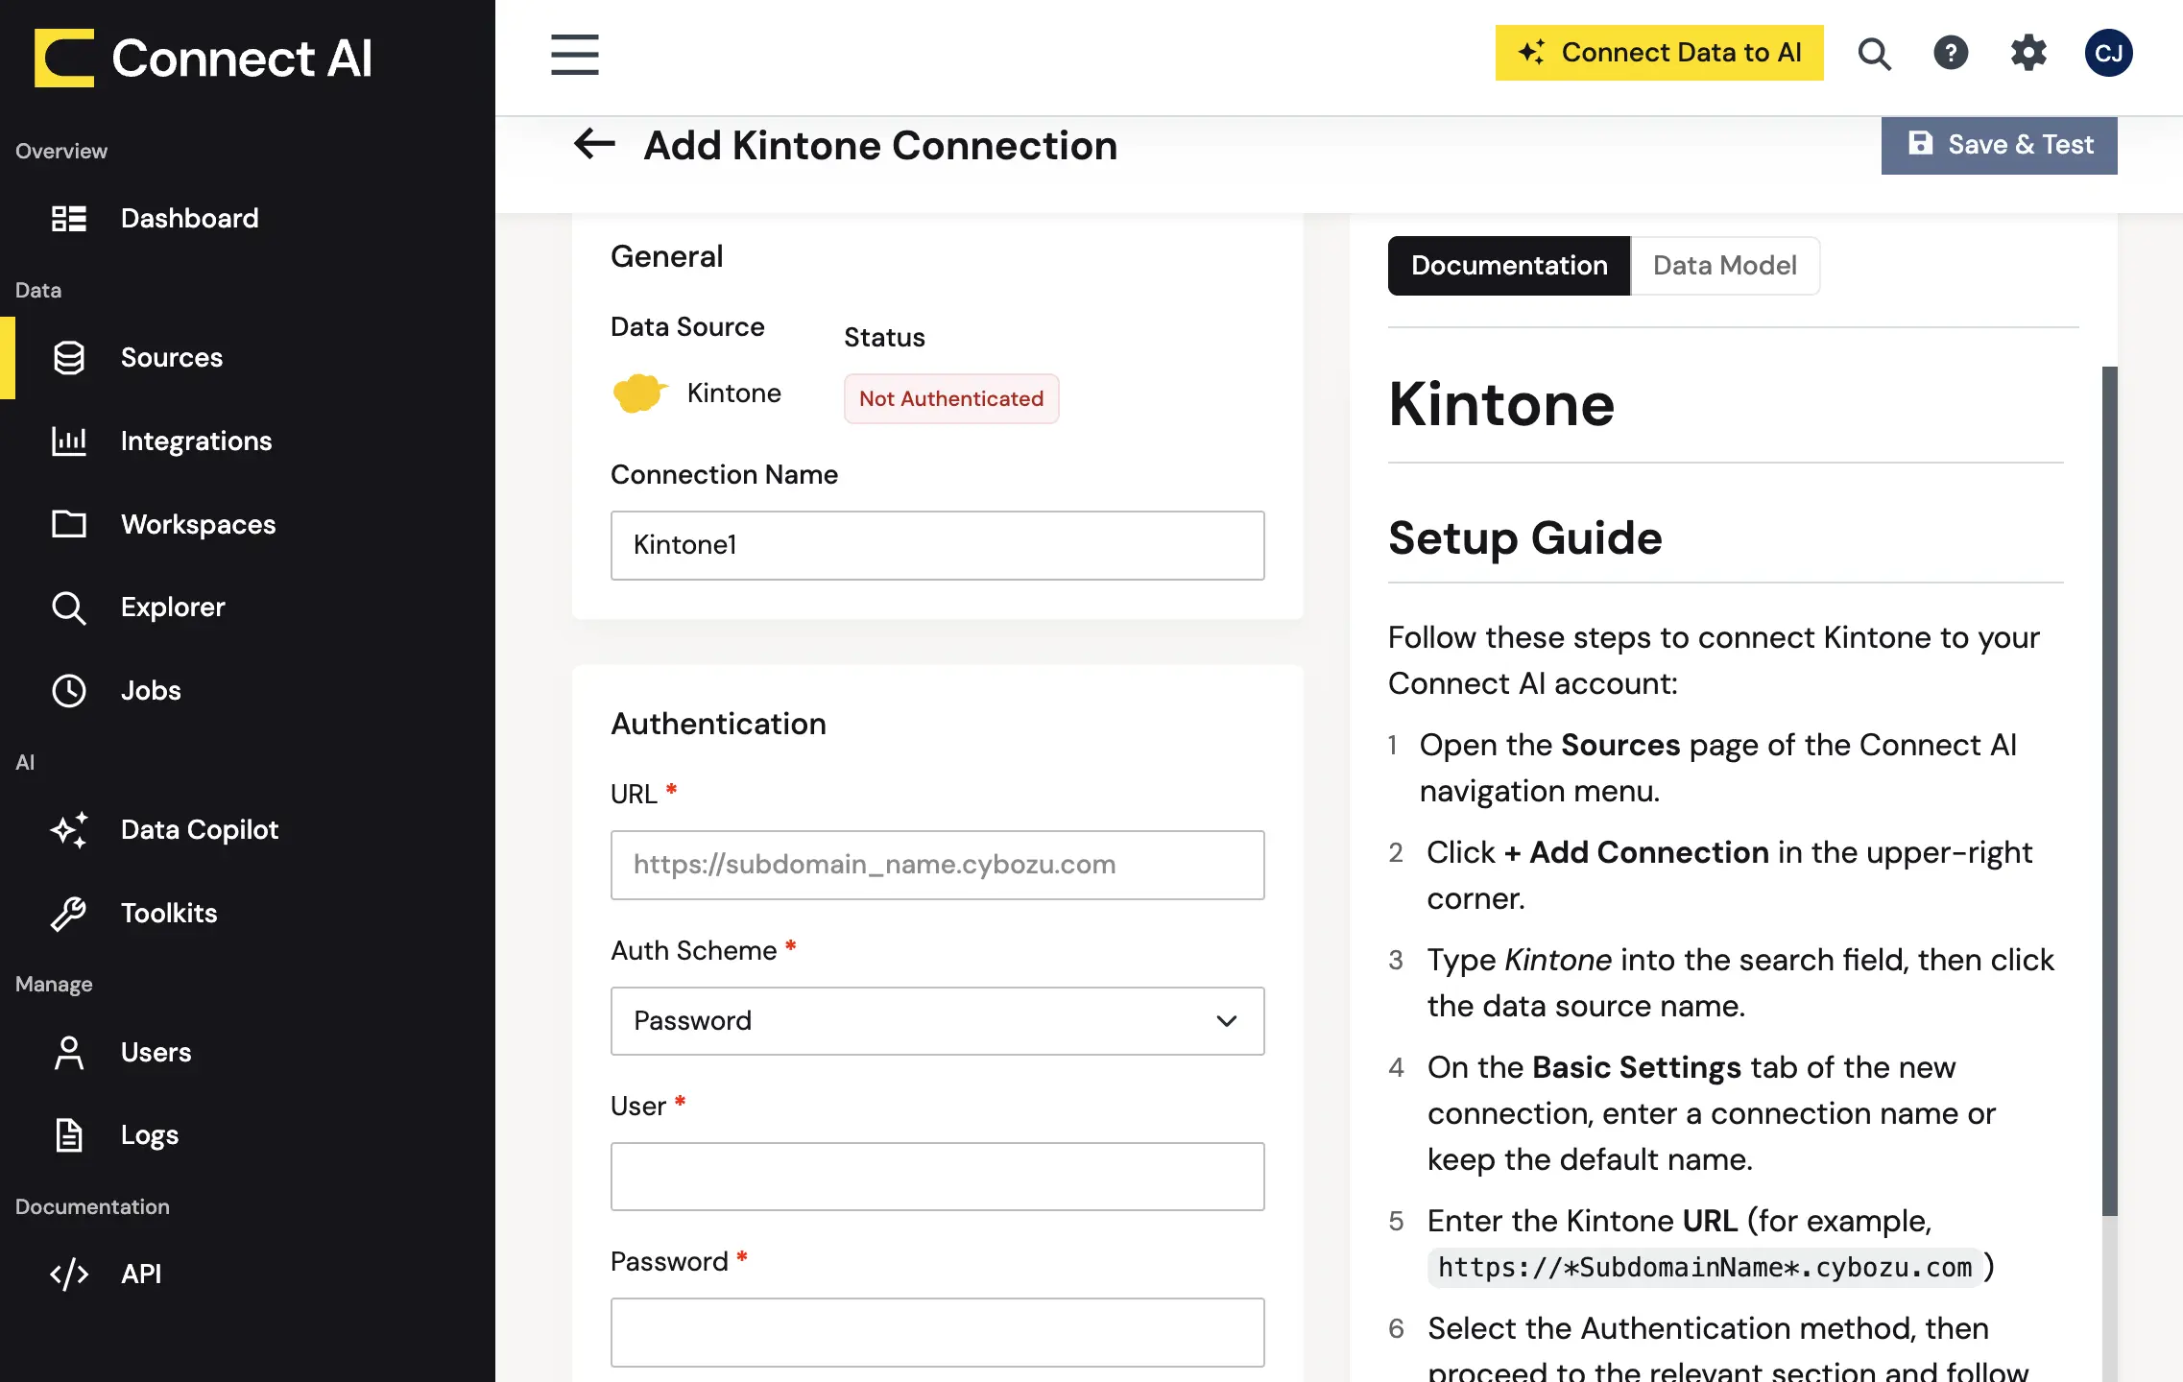Image resolution: width=2183 pixels, height=1382 pixels.
Task: Click the documentation panel scrollbar
Action: coord(2109,791)
